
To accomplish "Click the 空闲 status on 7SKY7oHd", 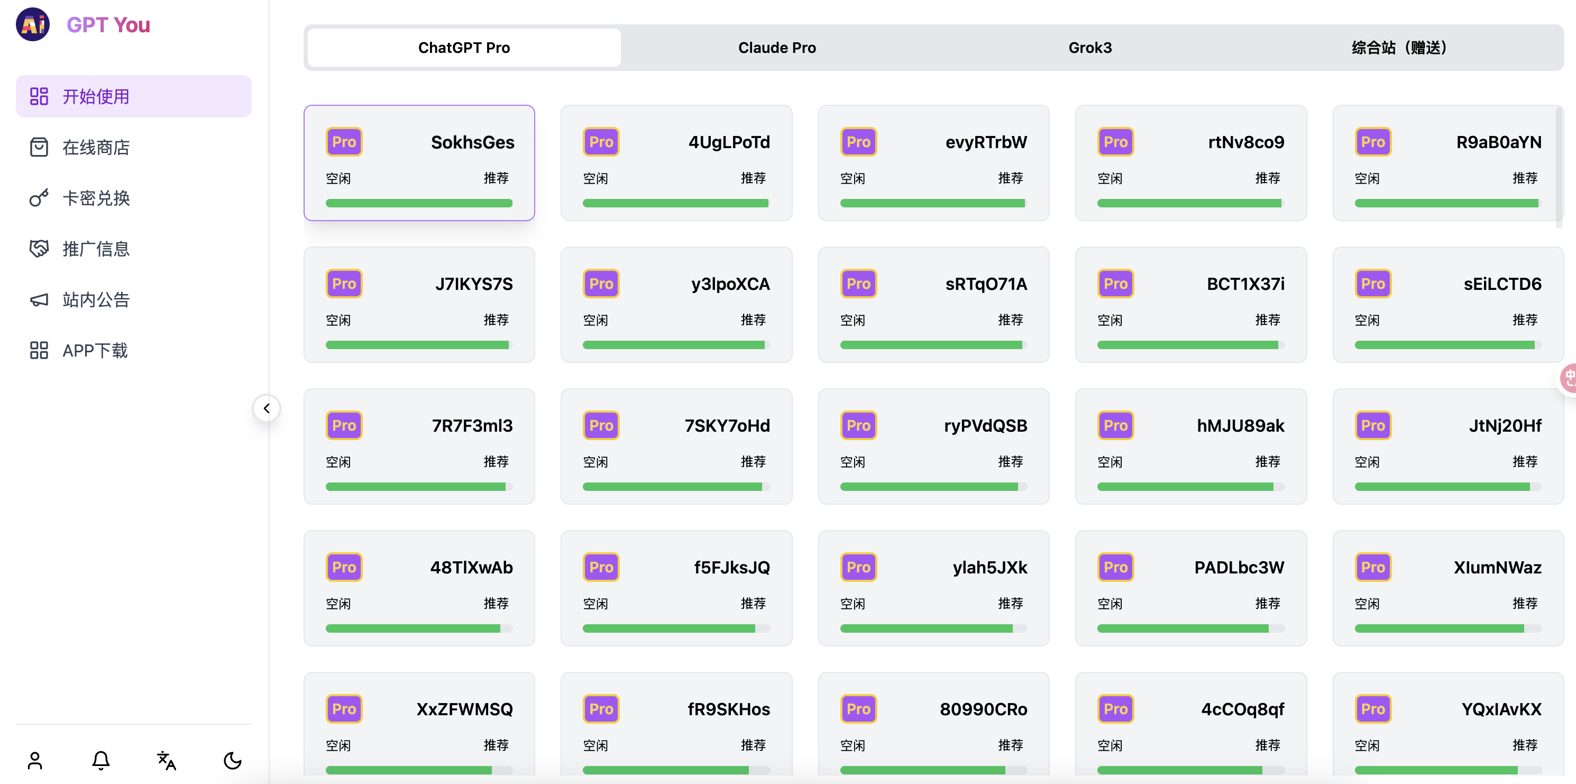I will (x=595, y=461).
